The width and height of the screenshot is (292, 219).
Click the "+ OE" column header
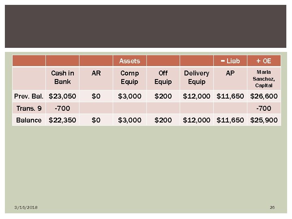[x=264, y=61]
